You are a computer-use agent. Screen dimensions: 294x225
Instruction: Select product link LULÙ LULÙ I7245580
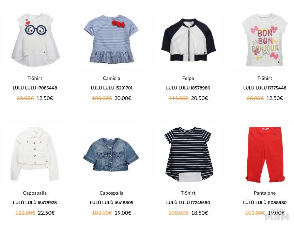(x=188, y=202)
